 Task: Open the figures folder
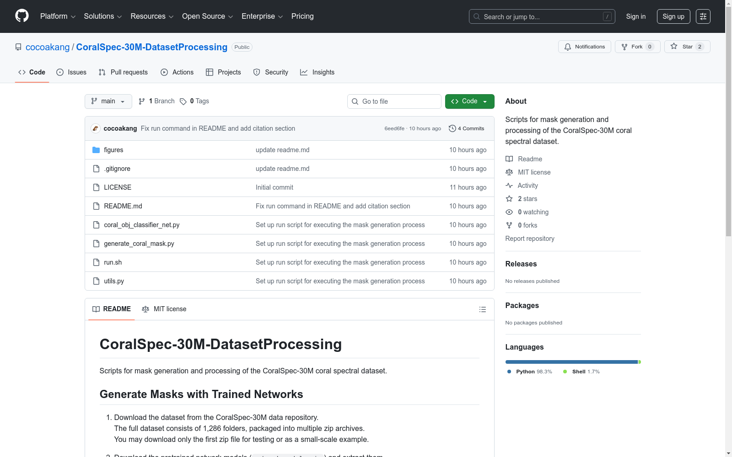click(x=113, y=150)
